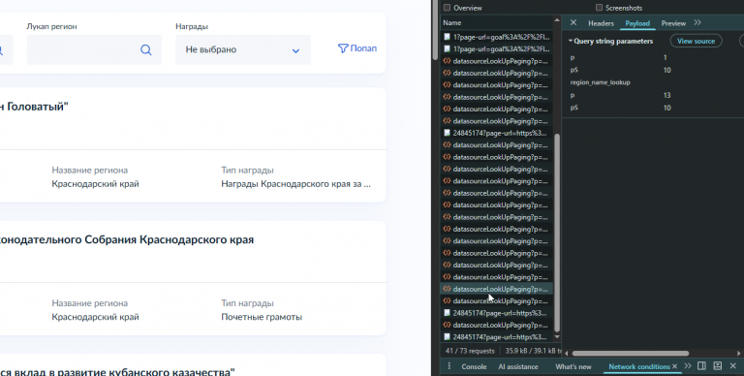
Task: Click the payload horizontal scrollbar thumb
Action: (x=630, y=353)
